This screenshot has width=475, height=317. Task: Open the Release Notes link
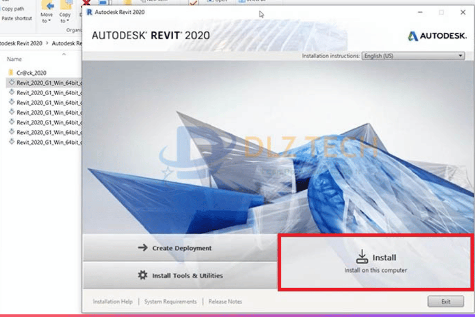click(225, 302)
